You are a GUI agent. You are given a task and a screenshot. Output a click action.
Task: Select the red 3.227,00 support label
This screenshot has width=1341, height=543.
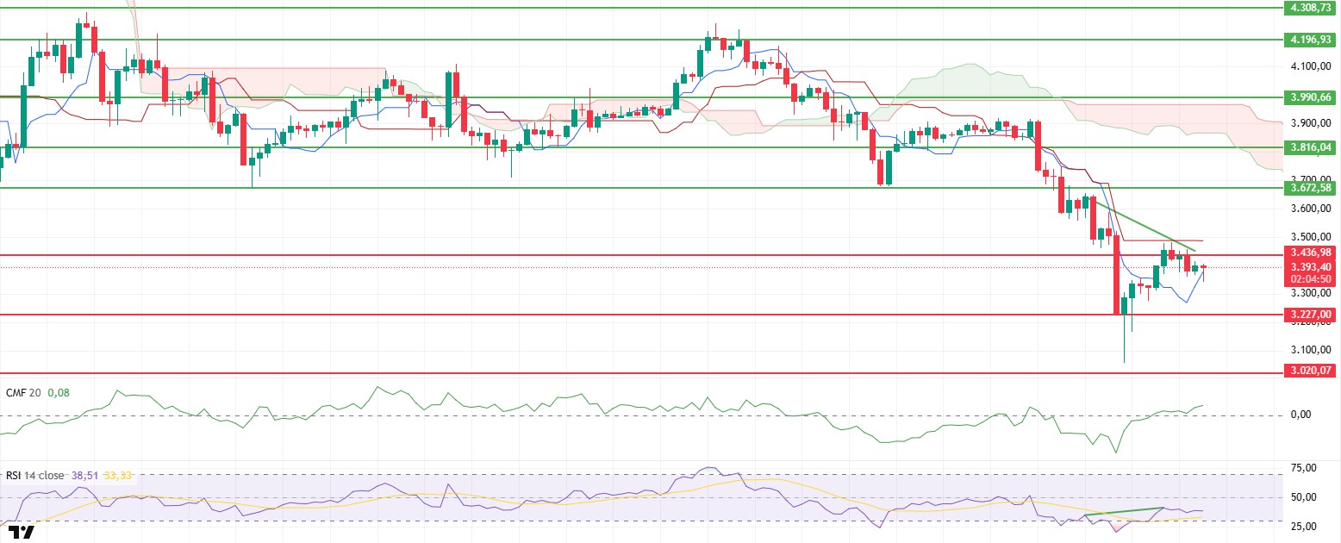(x=1312, y=315)
